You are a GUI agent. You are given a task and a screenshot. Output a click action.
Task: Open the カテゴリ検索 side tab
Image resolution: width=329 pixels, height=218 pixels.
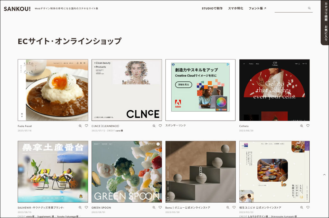[326, 12]
